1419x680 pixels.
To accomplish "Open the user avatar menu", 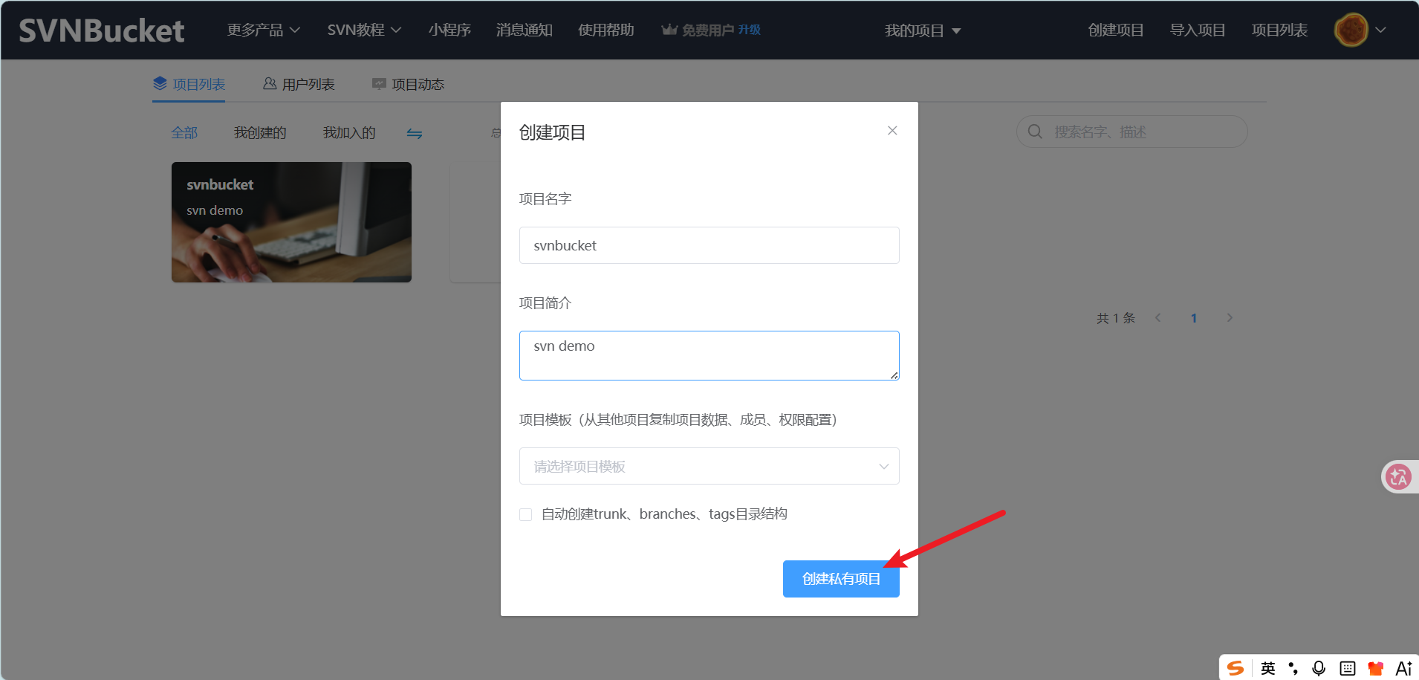I will pyautogui.click(x=1351, y=30).
